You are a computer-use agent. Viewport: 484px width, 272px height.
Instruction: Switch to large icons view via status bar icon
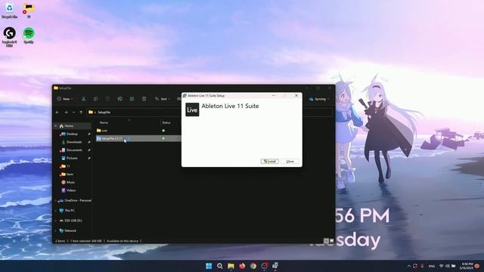pos(331,241)
